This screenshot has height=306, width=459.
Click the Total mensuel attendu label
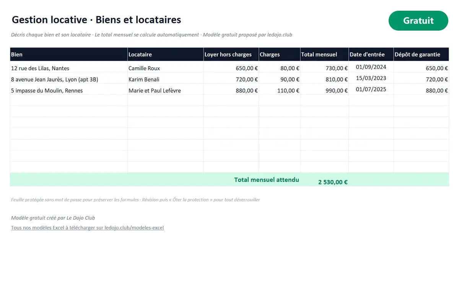[267, 180]
